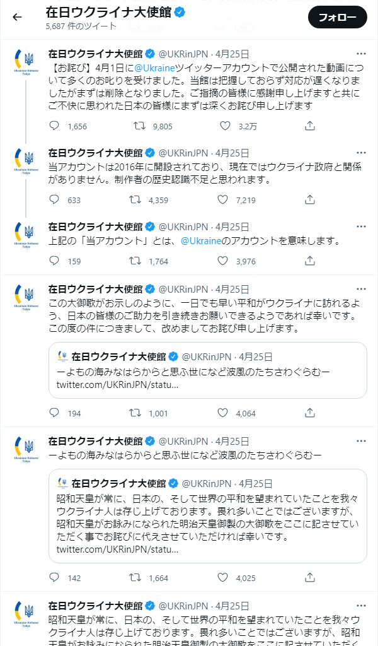Image resolution: width=378 pixels, height=646 pixels.
Task: Open quoted 昭和天皇 tweet card
Action: click(208, 516)
